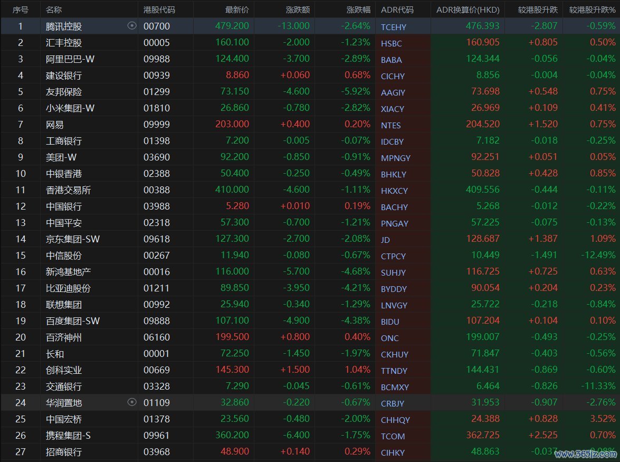The width and height of the screenshot is (620, 462).
Task: Open the 京东集团-SW stock name
Action: coord(73,239)
